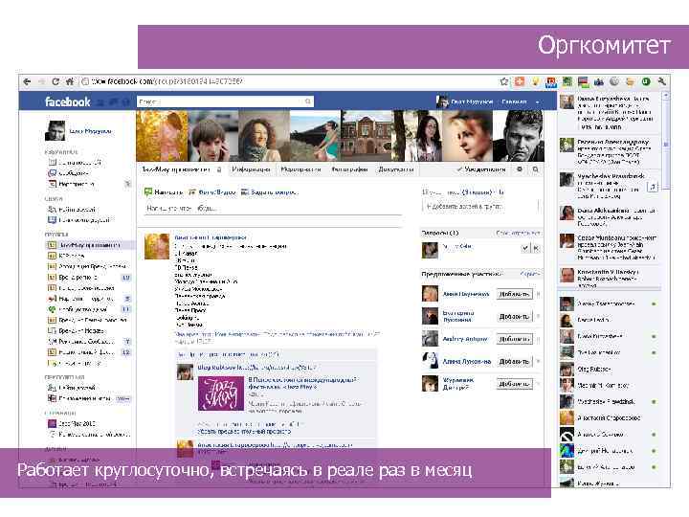Open the user name in the blue bar

[472, 102]
